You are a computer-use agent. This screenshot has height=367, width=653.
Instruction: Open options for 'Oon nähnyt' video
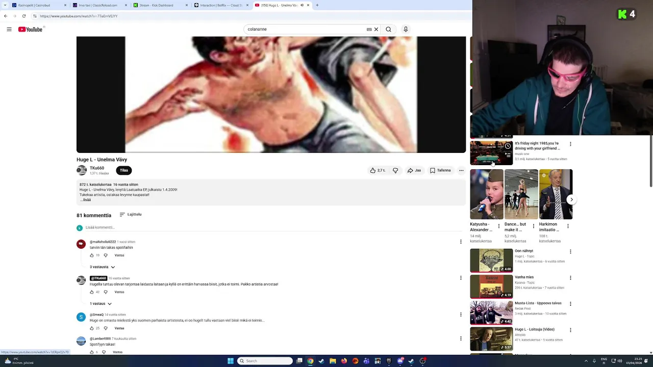(x=570, y=251)
